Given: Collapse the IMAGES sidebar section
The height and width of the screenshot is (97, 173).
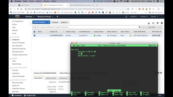Looking at the screenshot, I should point(11,58).
